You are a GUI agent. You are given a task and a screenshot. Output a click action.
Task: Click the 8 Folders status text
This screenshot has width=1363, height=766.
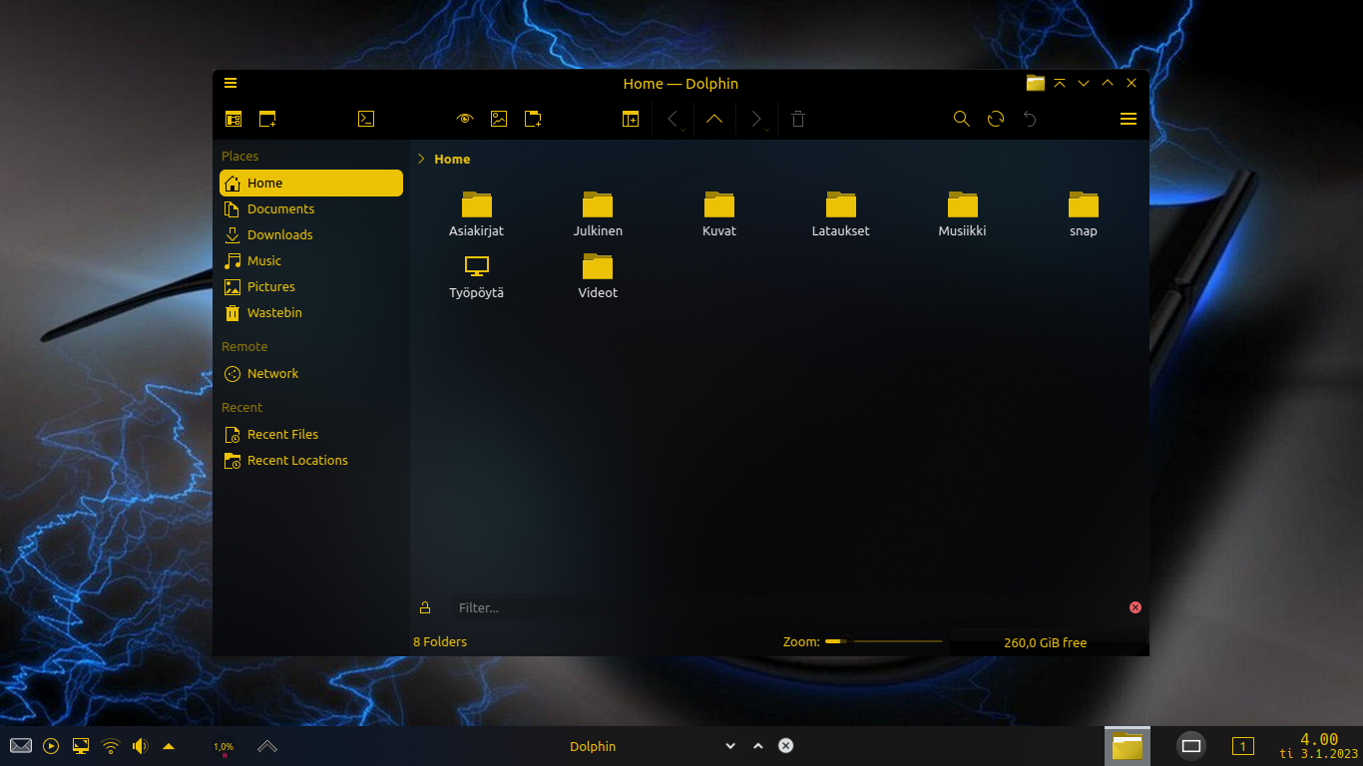(x=440, y=641)
